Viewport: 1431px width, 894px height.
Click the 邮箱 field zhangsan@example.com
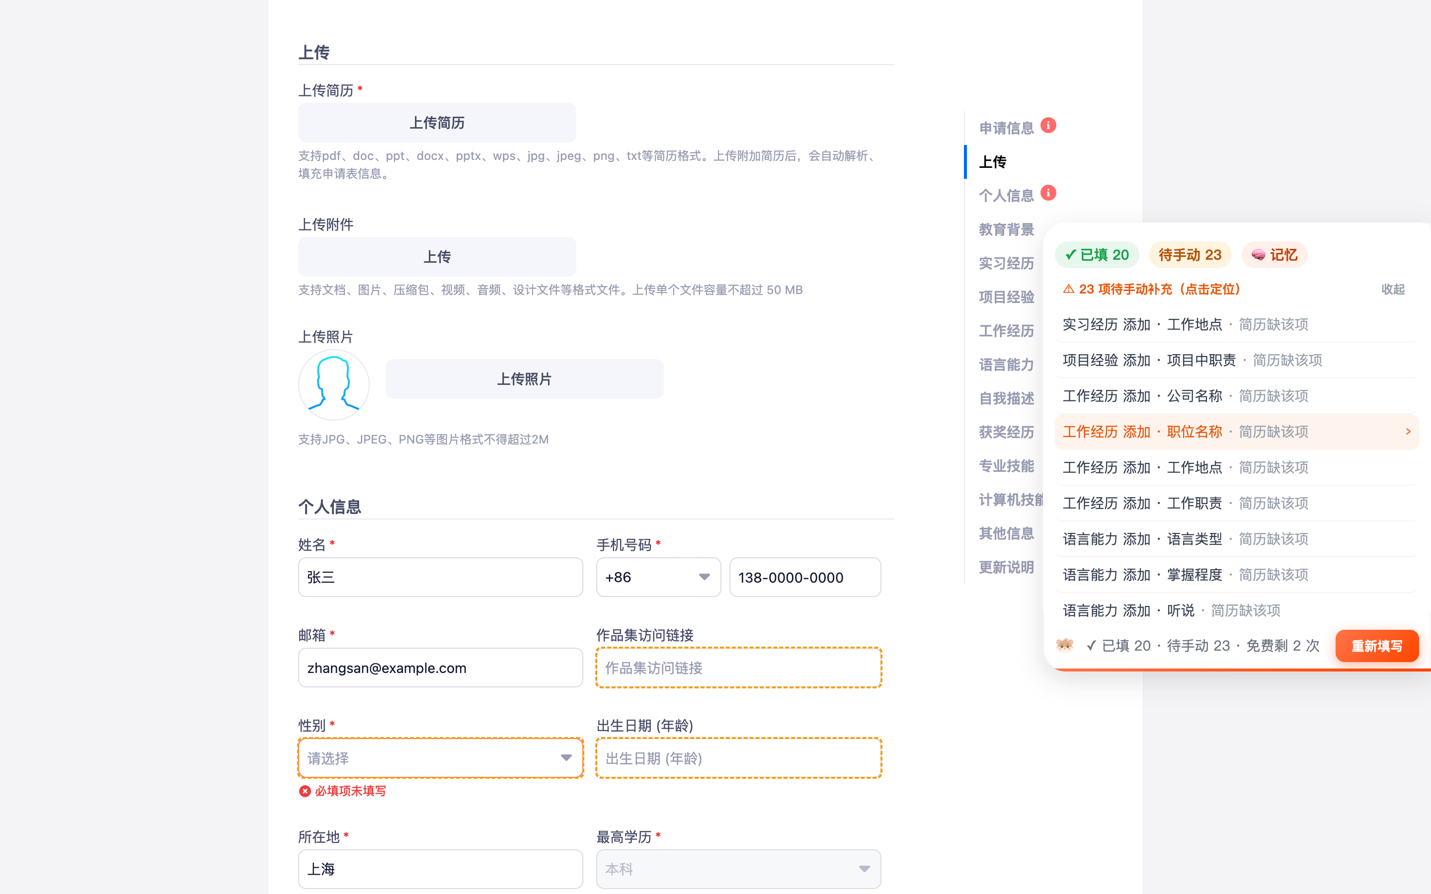(x=441, y=668)
